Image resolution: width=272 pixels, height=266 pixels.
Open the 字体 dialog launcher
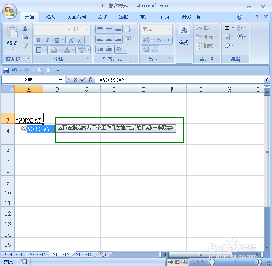click(x=89, y=58)
